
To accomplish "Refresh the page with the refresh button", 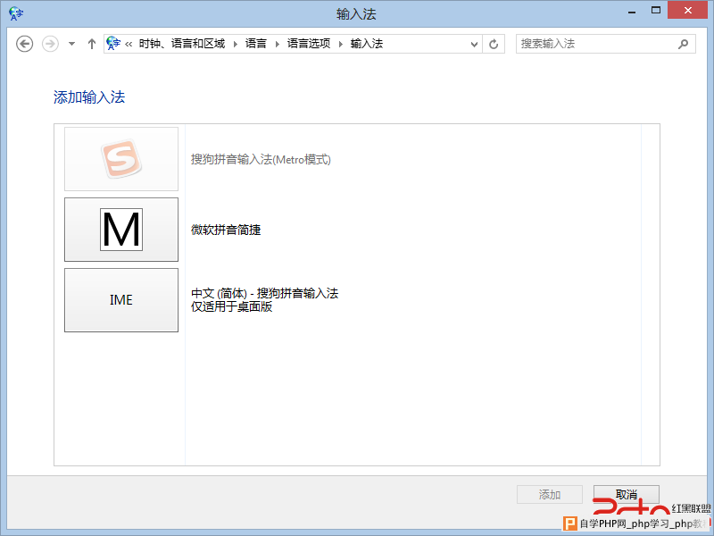I will click(x=494, y=44).
